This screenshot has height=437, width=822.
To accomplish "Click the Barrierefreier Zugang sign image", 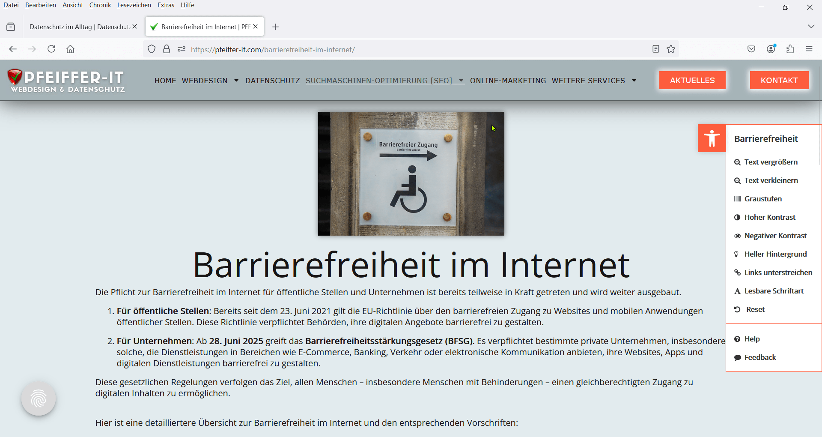I will (411, 174).
